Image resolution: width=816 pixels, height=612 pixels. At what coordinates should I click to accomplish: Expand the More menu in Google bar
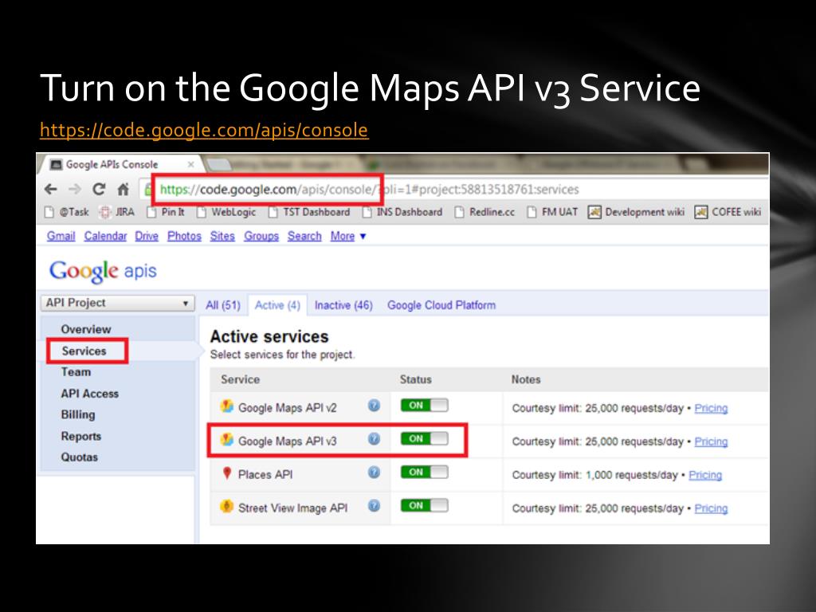point(348,236)
